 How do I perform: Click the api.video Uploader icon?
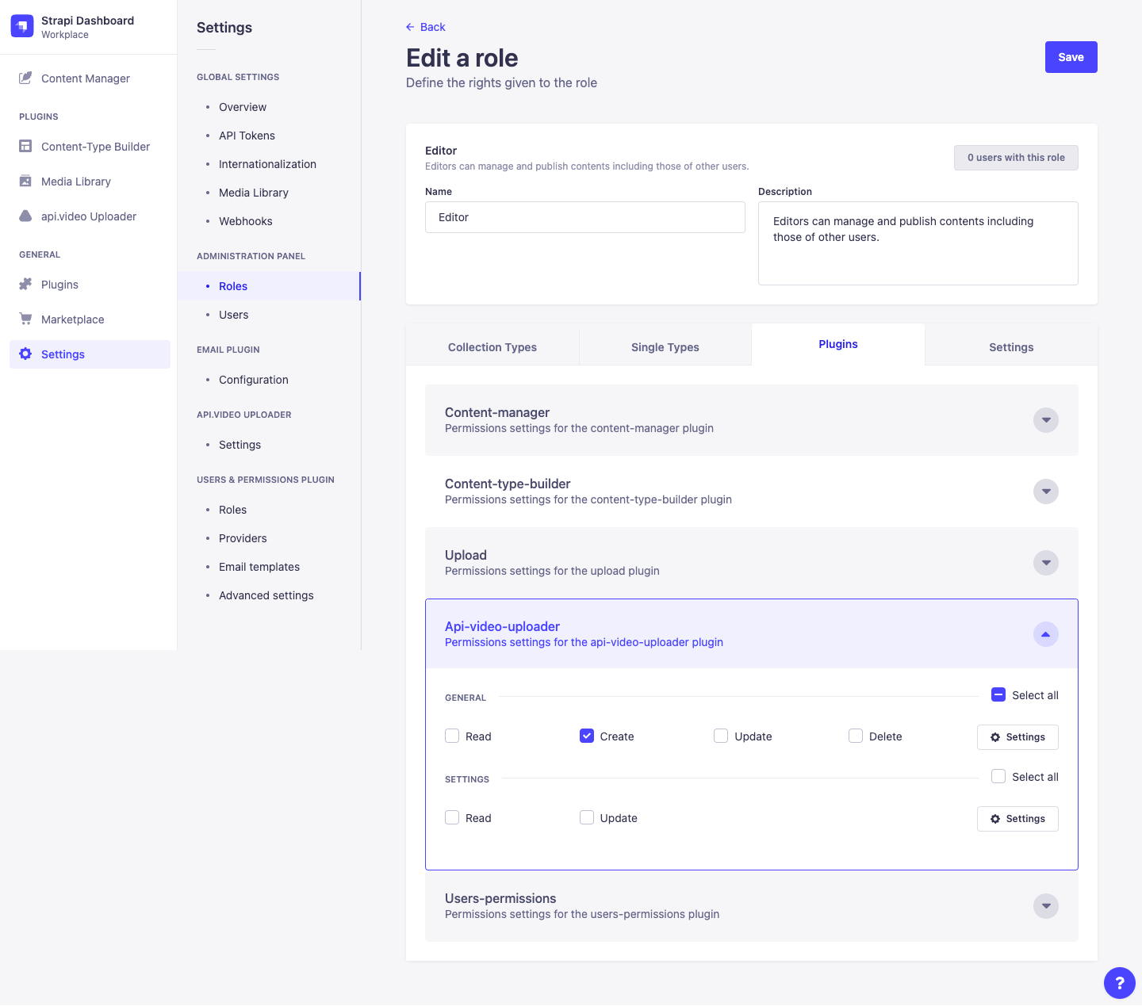point(25,216)
